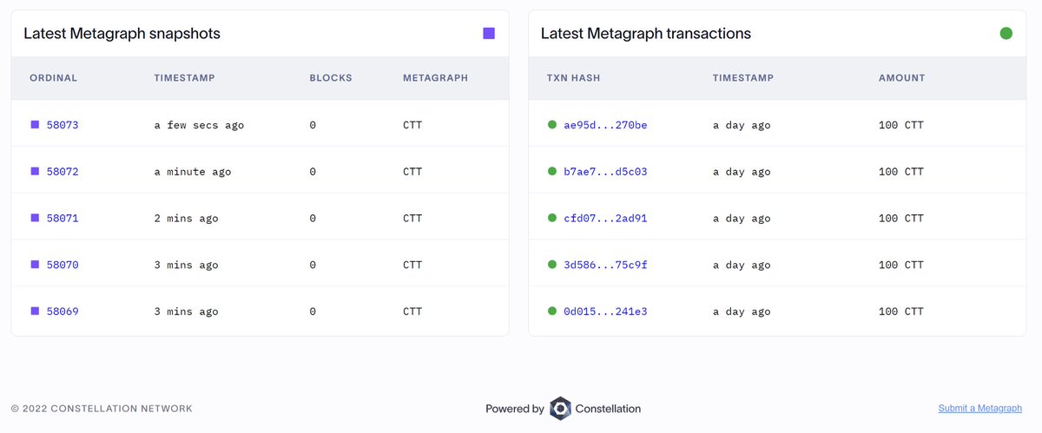Click 'a day ago' timestamp for 3d586...75c9f
1042x433 pixels.
click(742, 265)
